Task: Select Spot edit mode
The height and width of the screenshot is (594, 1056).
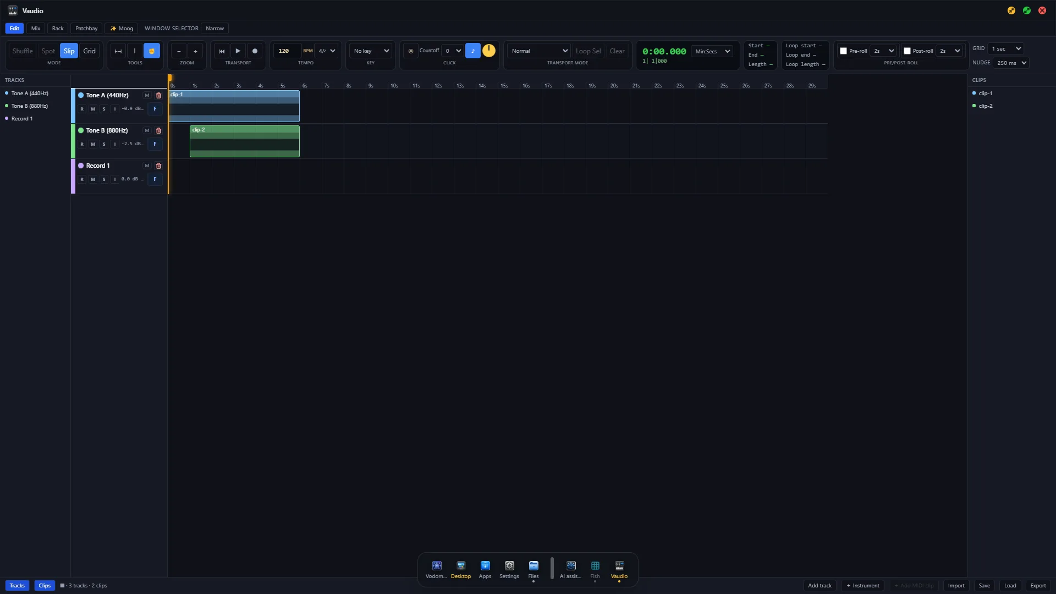Action: (48, 51)
